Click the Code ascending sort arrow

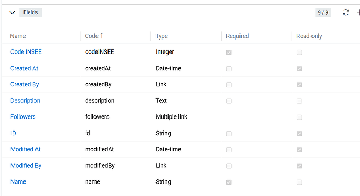click(102, 36)
